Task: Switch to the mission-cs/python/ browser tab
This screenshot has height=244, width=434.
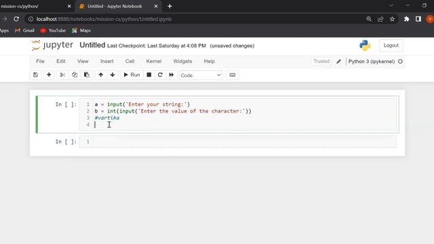Action: [33, 6]
